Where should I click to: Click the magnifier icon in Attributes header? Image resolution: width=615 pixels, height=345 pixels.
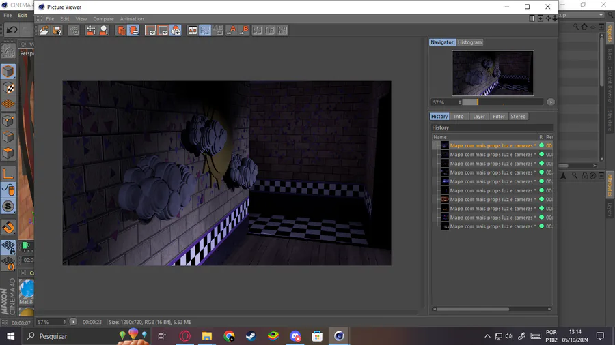[x=575, y=176]
